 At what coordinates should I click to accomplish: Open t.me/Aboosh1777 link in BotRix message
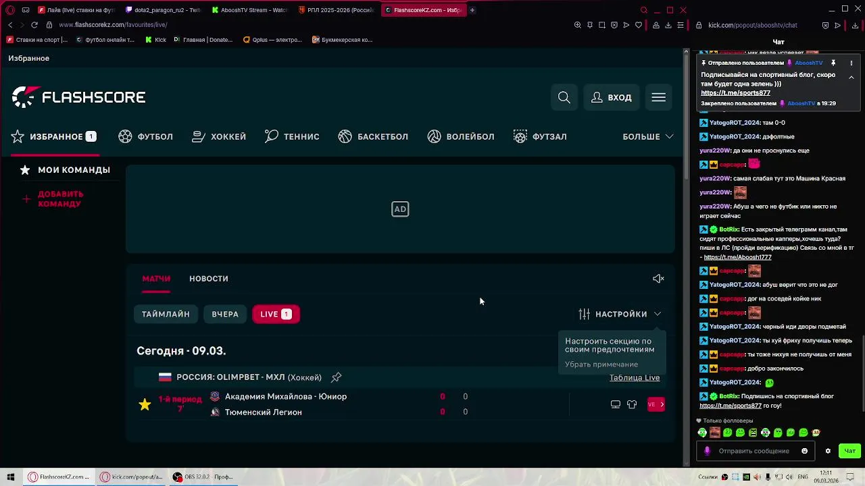click(737, 257)
